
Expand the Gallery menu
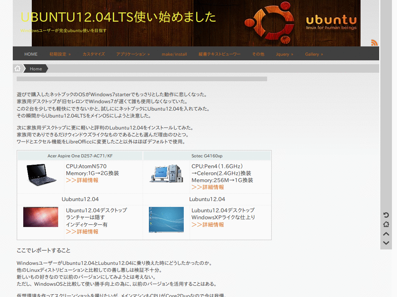(314, 54)
